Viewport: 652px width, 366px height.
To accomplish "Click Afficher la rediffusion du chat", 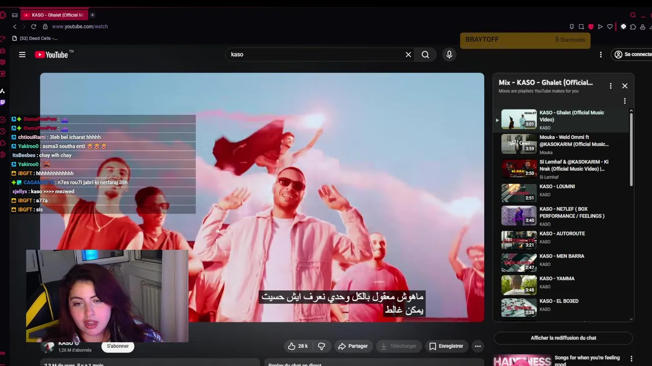I will tap(563, 338).
